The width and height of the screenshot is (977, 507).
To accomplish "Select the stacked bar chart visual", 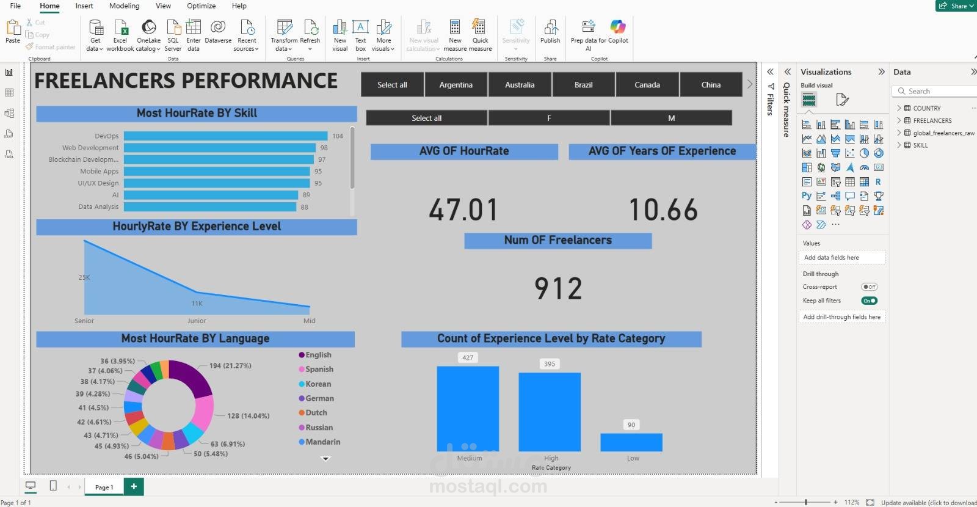I will pos(807,125).
